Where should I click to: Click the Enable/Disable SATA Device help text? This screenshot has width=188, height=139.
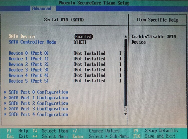[x=154, y=39]
